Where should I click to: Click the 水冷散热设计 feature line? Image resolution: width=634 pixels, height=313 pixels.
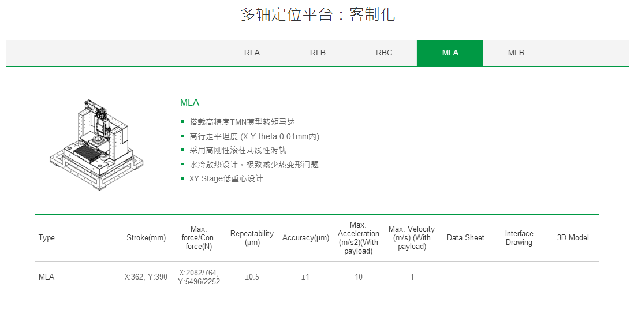coord(253,165)
